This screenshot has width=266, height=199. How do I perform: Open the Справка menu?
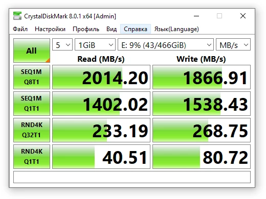tap(136, 29)
